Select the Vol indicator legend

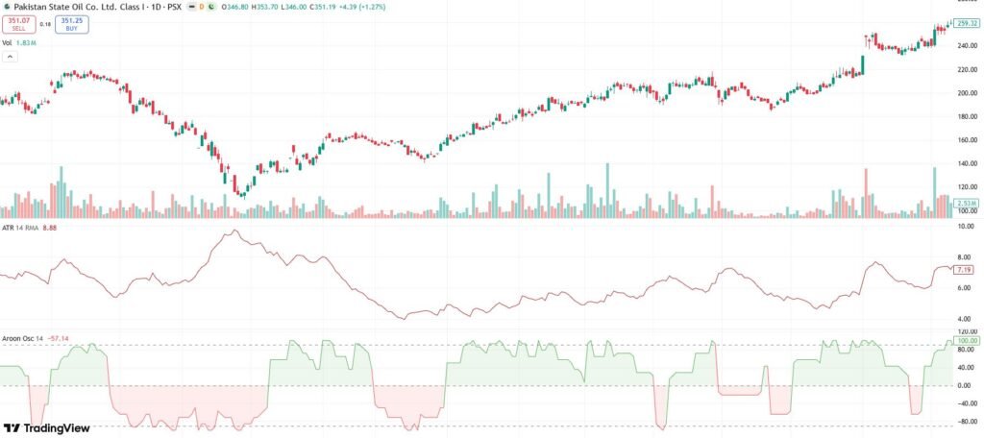click(x=7, y=42)
